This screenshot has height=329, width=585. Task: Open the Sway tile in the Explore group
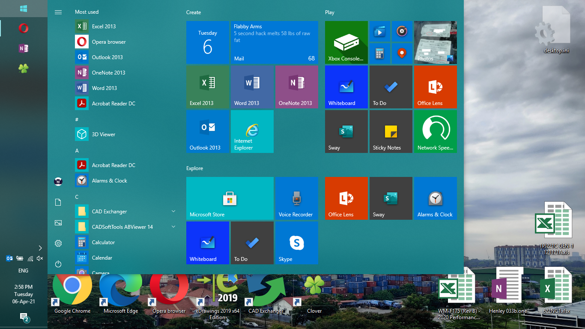tap(391, 198)
